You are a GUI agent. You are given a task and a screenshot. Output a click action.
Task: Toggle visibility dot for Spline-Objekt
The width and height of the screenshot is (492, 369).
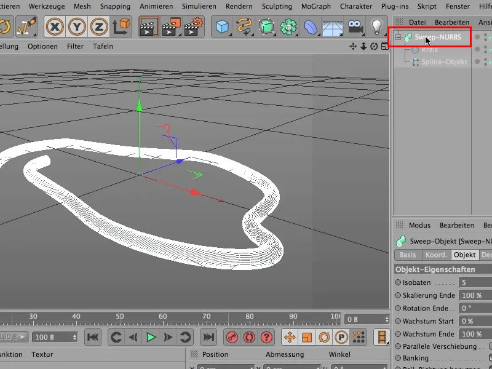477,61
